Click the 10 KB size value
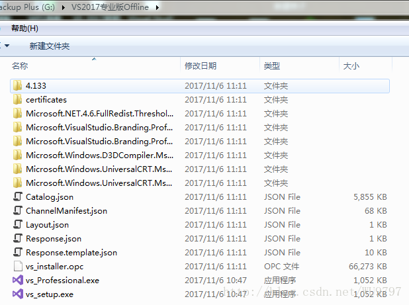Image resolution: width=409 pixels, height=305 pixels. [x=376, y=252]
